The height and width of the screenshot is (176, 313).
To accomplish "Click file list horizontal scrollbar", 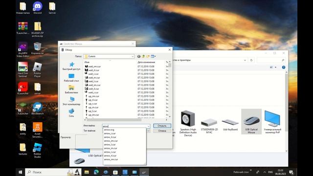I will (x=114, y=120).
